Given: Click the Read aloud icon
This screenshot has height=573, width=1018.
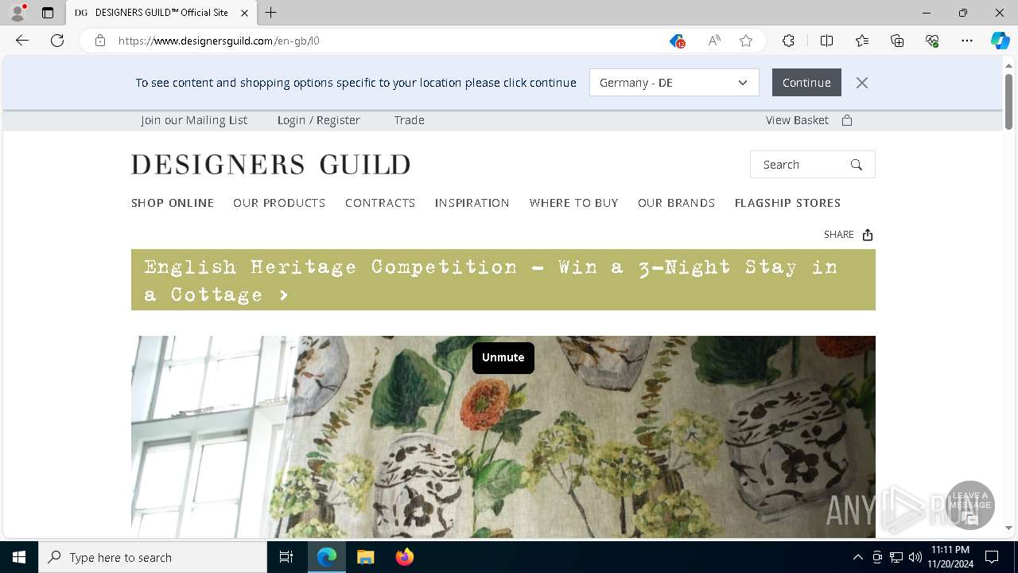Looking at the screenshot, I should pos(714,41).
